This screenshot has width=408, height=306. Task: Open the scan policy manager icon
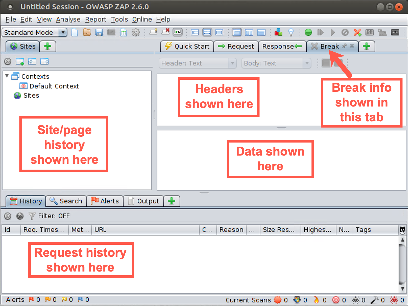click(369, 32)
